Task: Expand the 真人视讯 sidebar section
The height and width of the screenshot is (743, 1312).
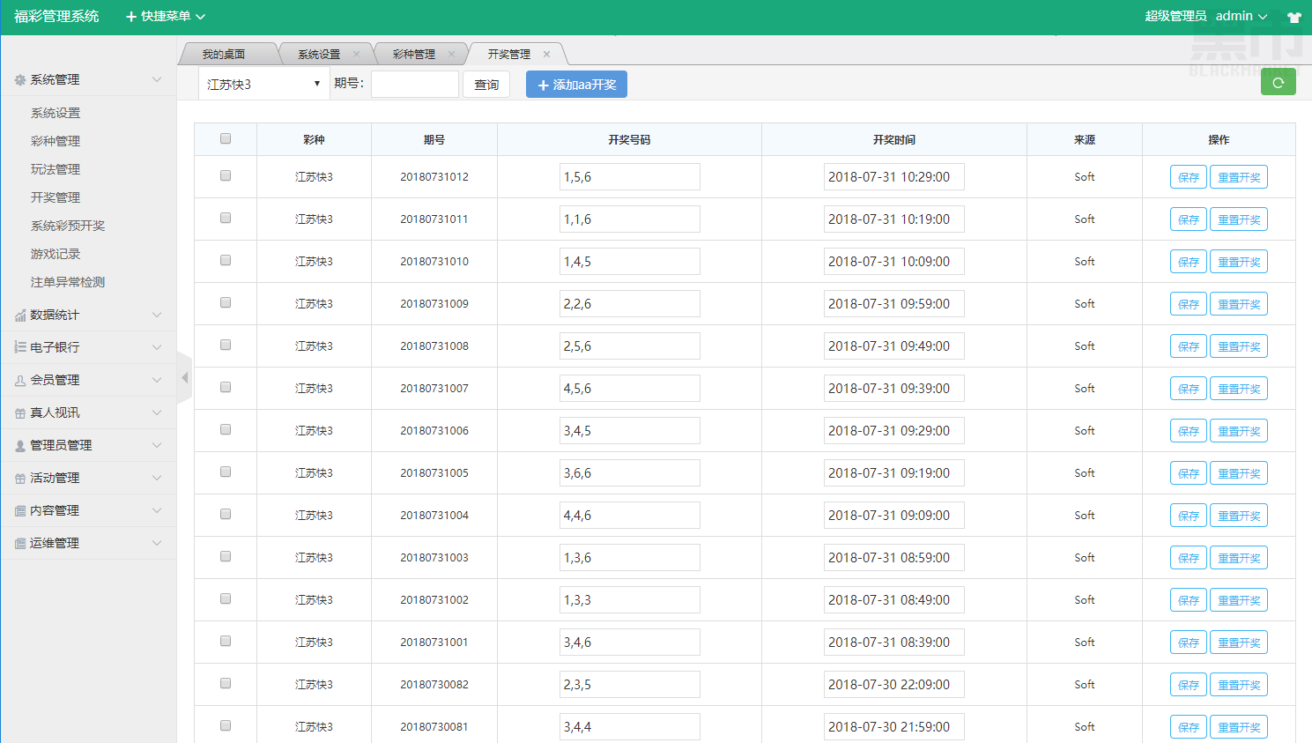Action: coord(88,412)
